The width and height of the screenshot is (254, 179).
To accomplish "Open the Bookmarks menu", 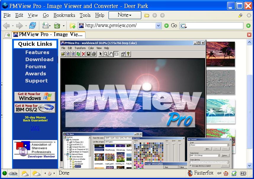I will [64, 15].
